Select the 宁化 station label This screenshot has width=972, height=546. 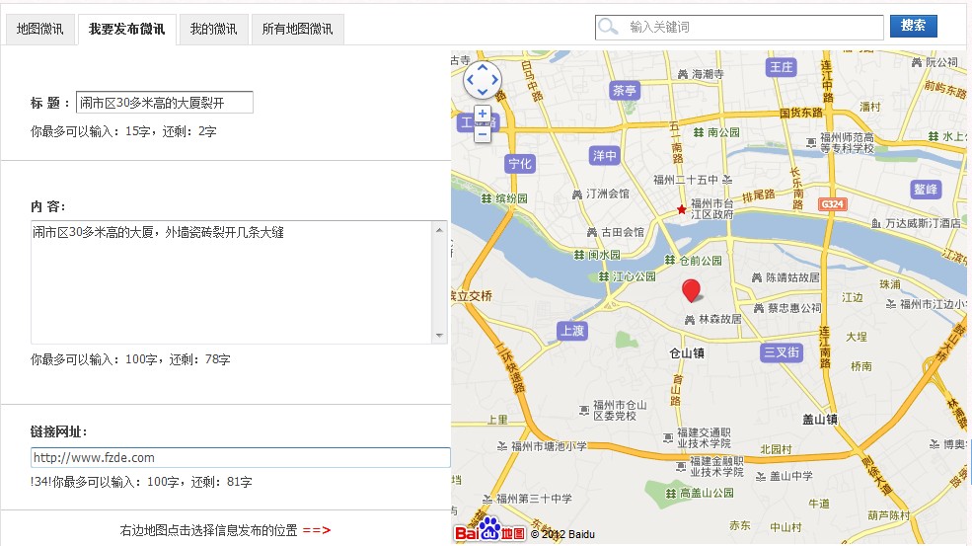point(520,163)
